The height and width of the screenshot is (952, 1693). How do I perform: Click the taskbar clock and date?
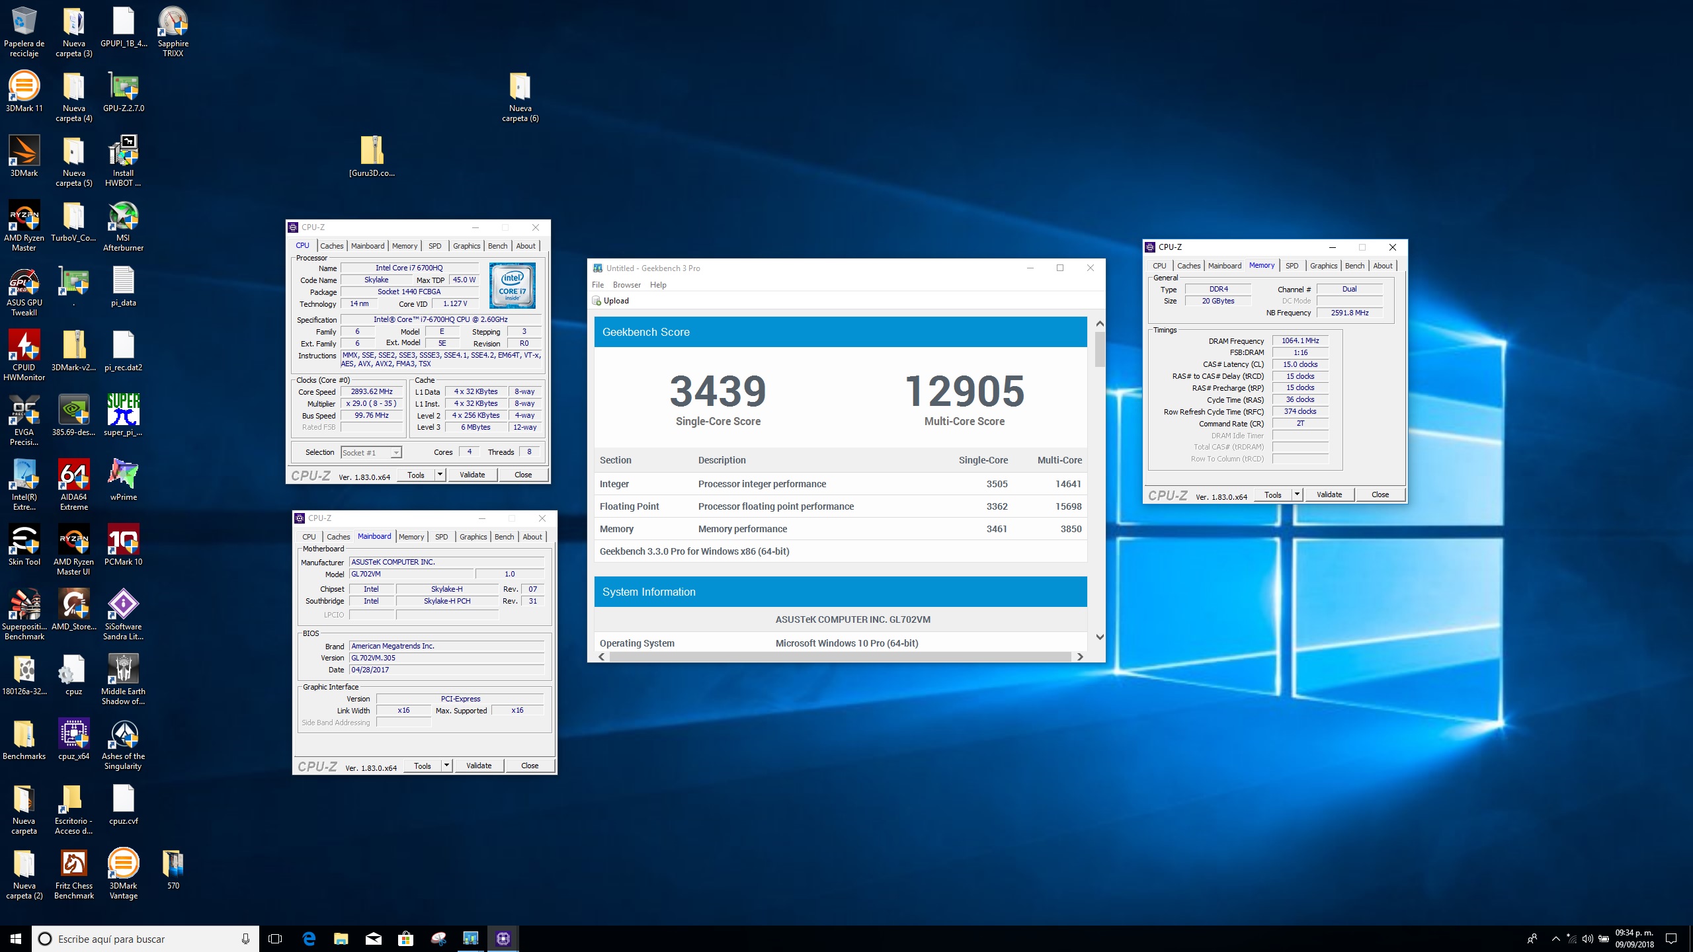(1634, 939)
